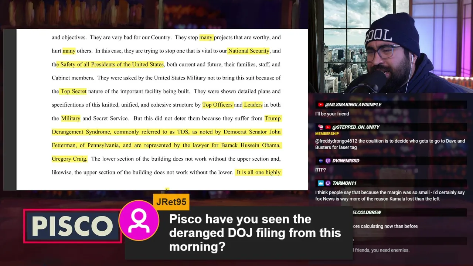This screenshot has width=473, height=266.
Task: Click highlighted "many" before "others"
Action: (x=69, y=51)
